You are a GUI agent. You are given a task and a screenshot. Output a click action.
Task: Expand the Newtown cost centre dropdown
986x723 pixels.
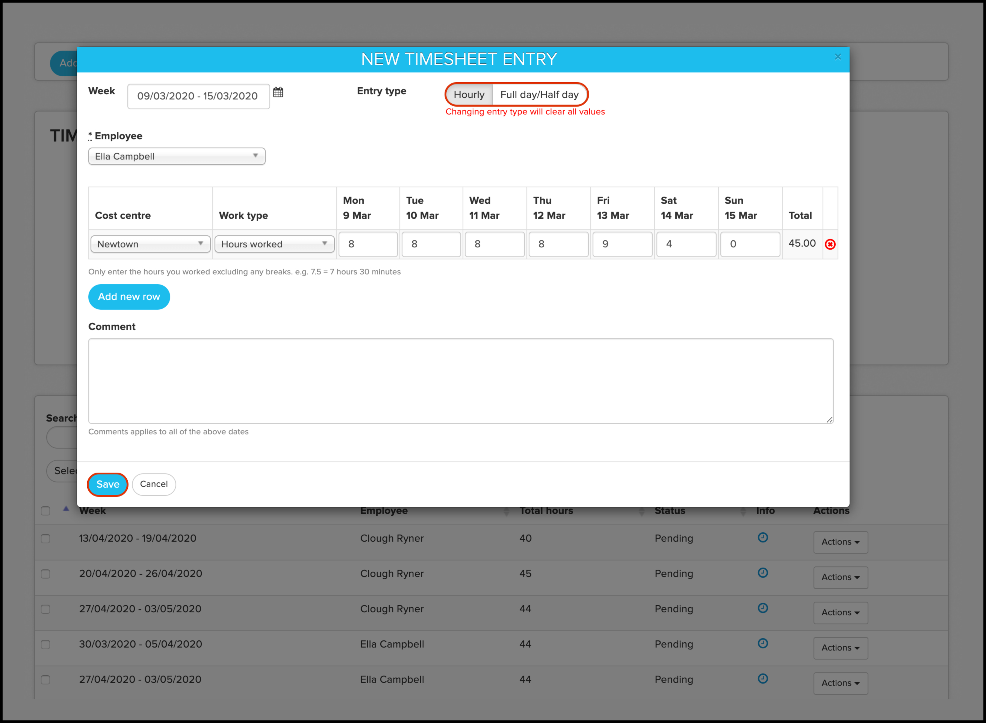pyautogui.click(x=150, y=244)
